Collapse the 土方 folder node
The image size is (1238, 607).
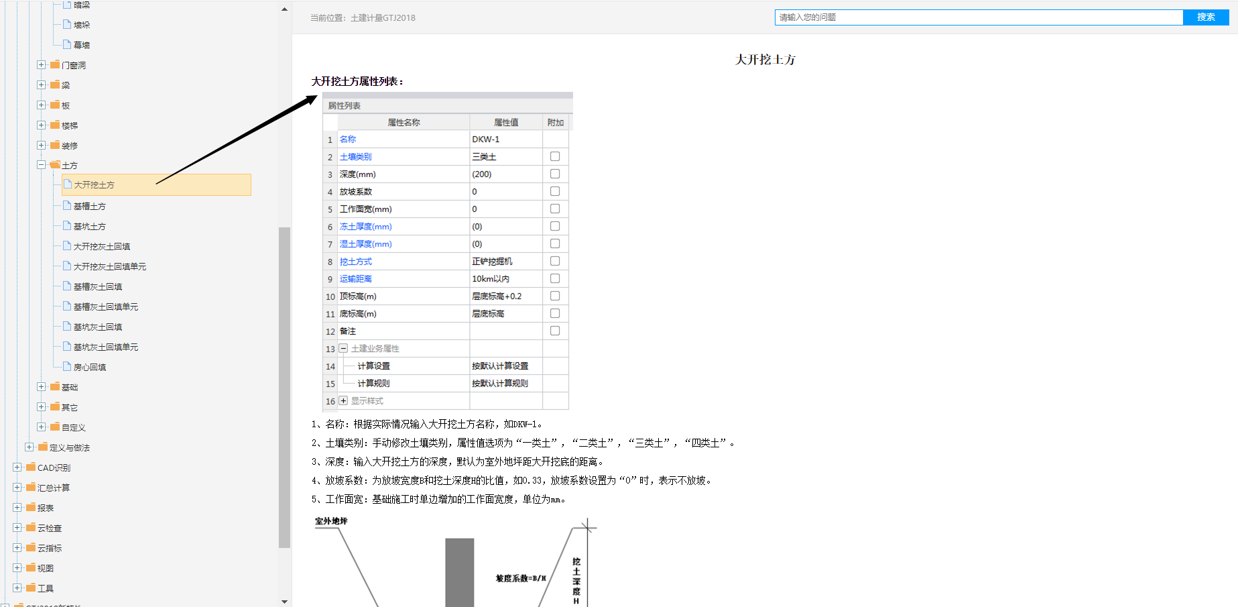[x=42, y=165]
